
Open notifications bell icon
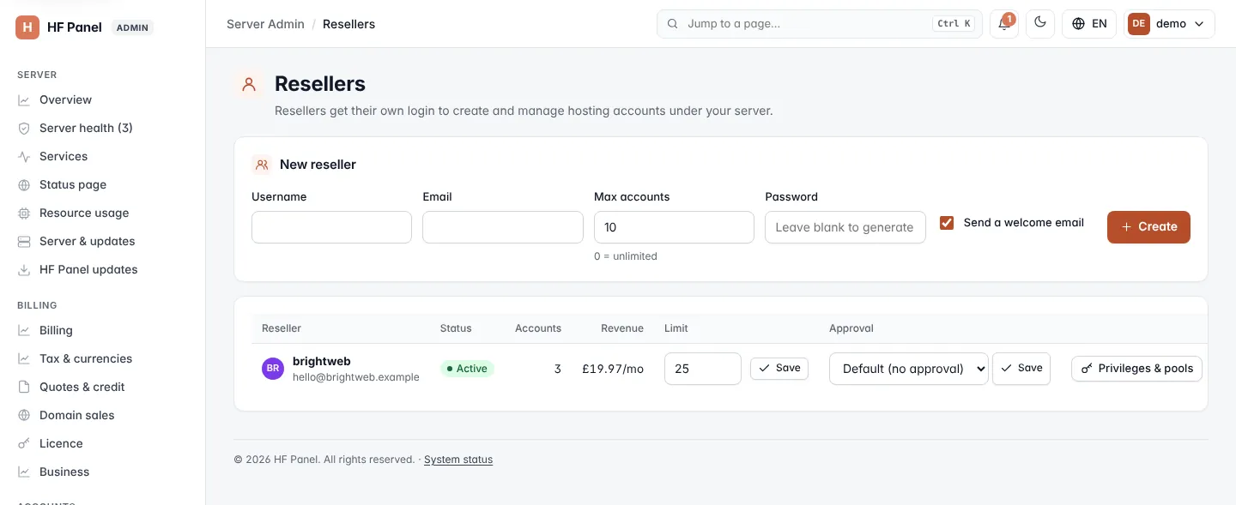pyautogui.click(x=1003, y=24)
